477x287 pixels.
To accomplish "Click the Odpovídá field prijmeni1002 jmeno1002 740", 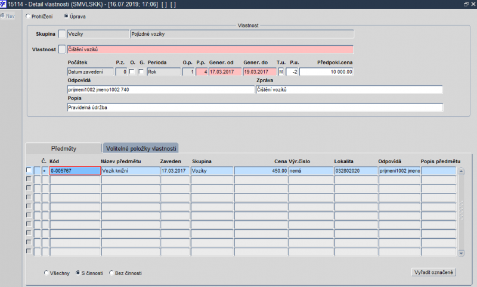I will click(160, 89).
